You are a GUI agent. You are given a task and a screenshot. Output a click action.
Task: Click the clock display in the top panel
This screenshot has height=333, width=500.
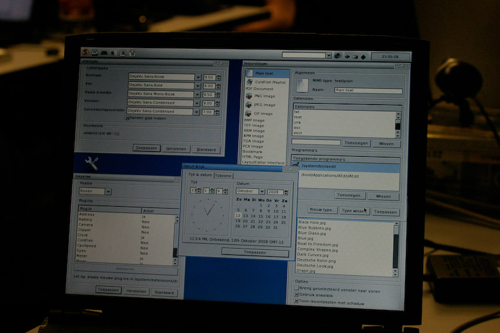coord(389,56)
